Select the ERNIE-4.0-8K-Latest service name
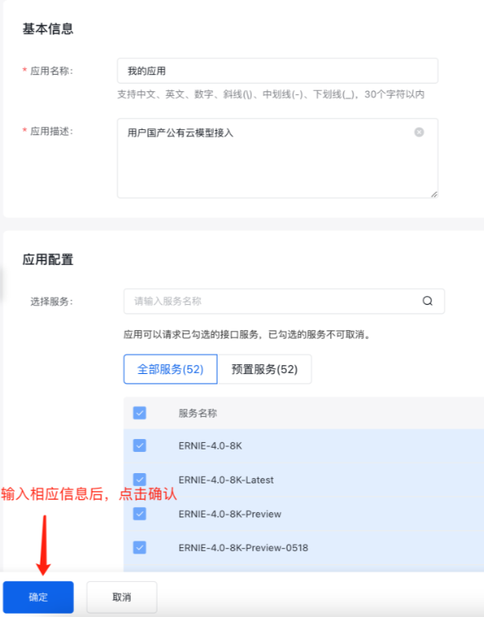This screenshot has height=617, width=484. (x=226, y=480)
